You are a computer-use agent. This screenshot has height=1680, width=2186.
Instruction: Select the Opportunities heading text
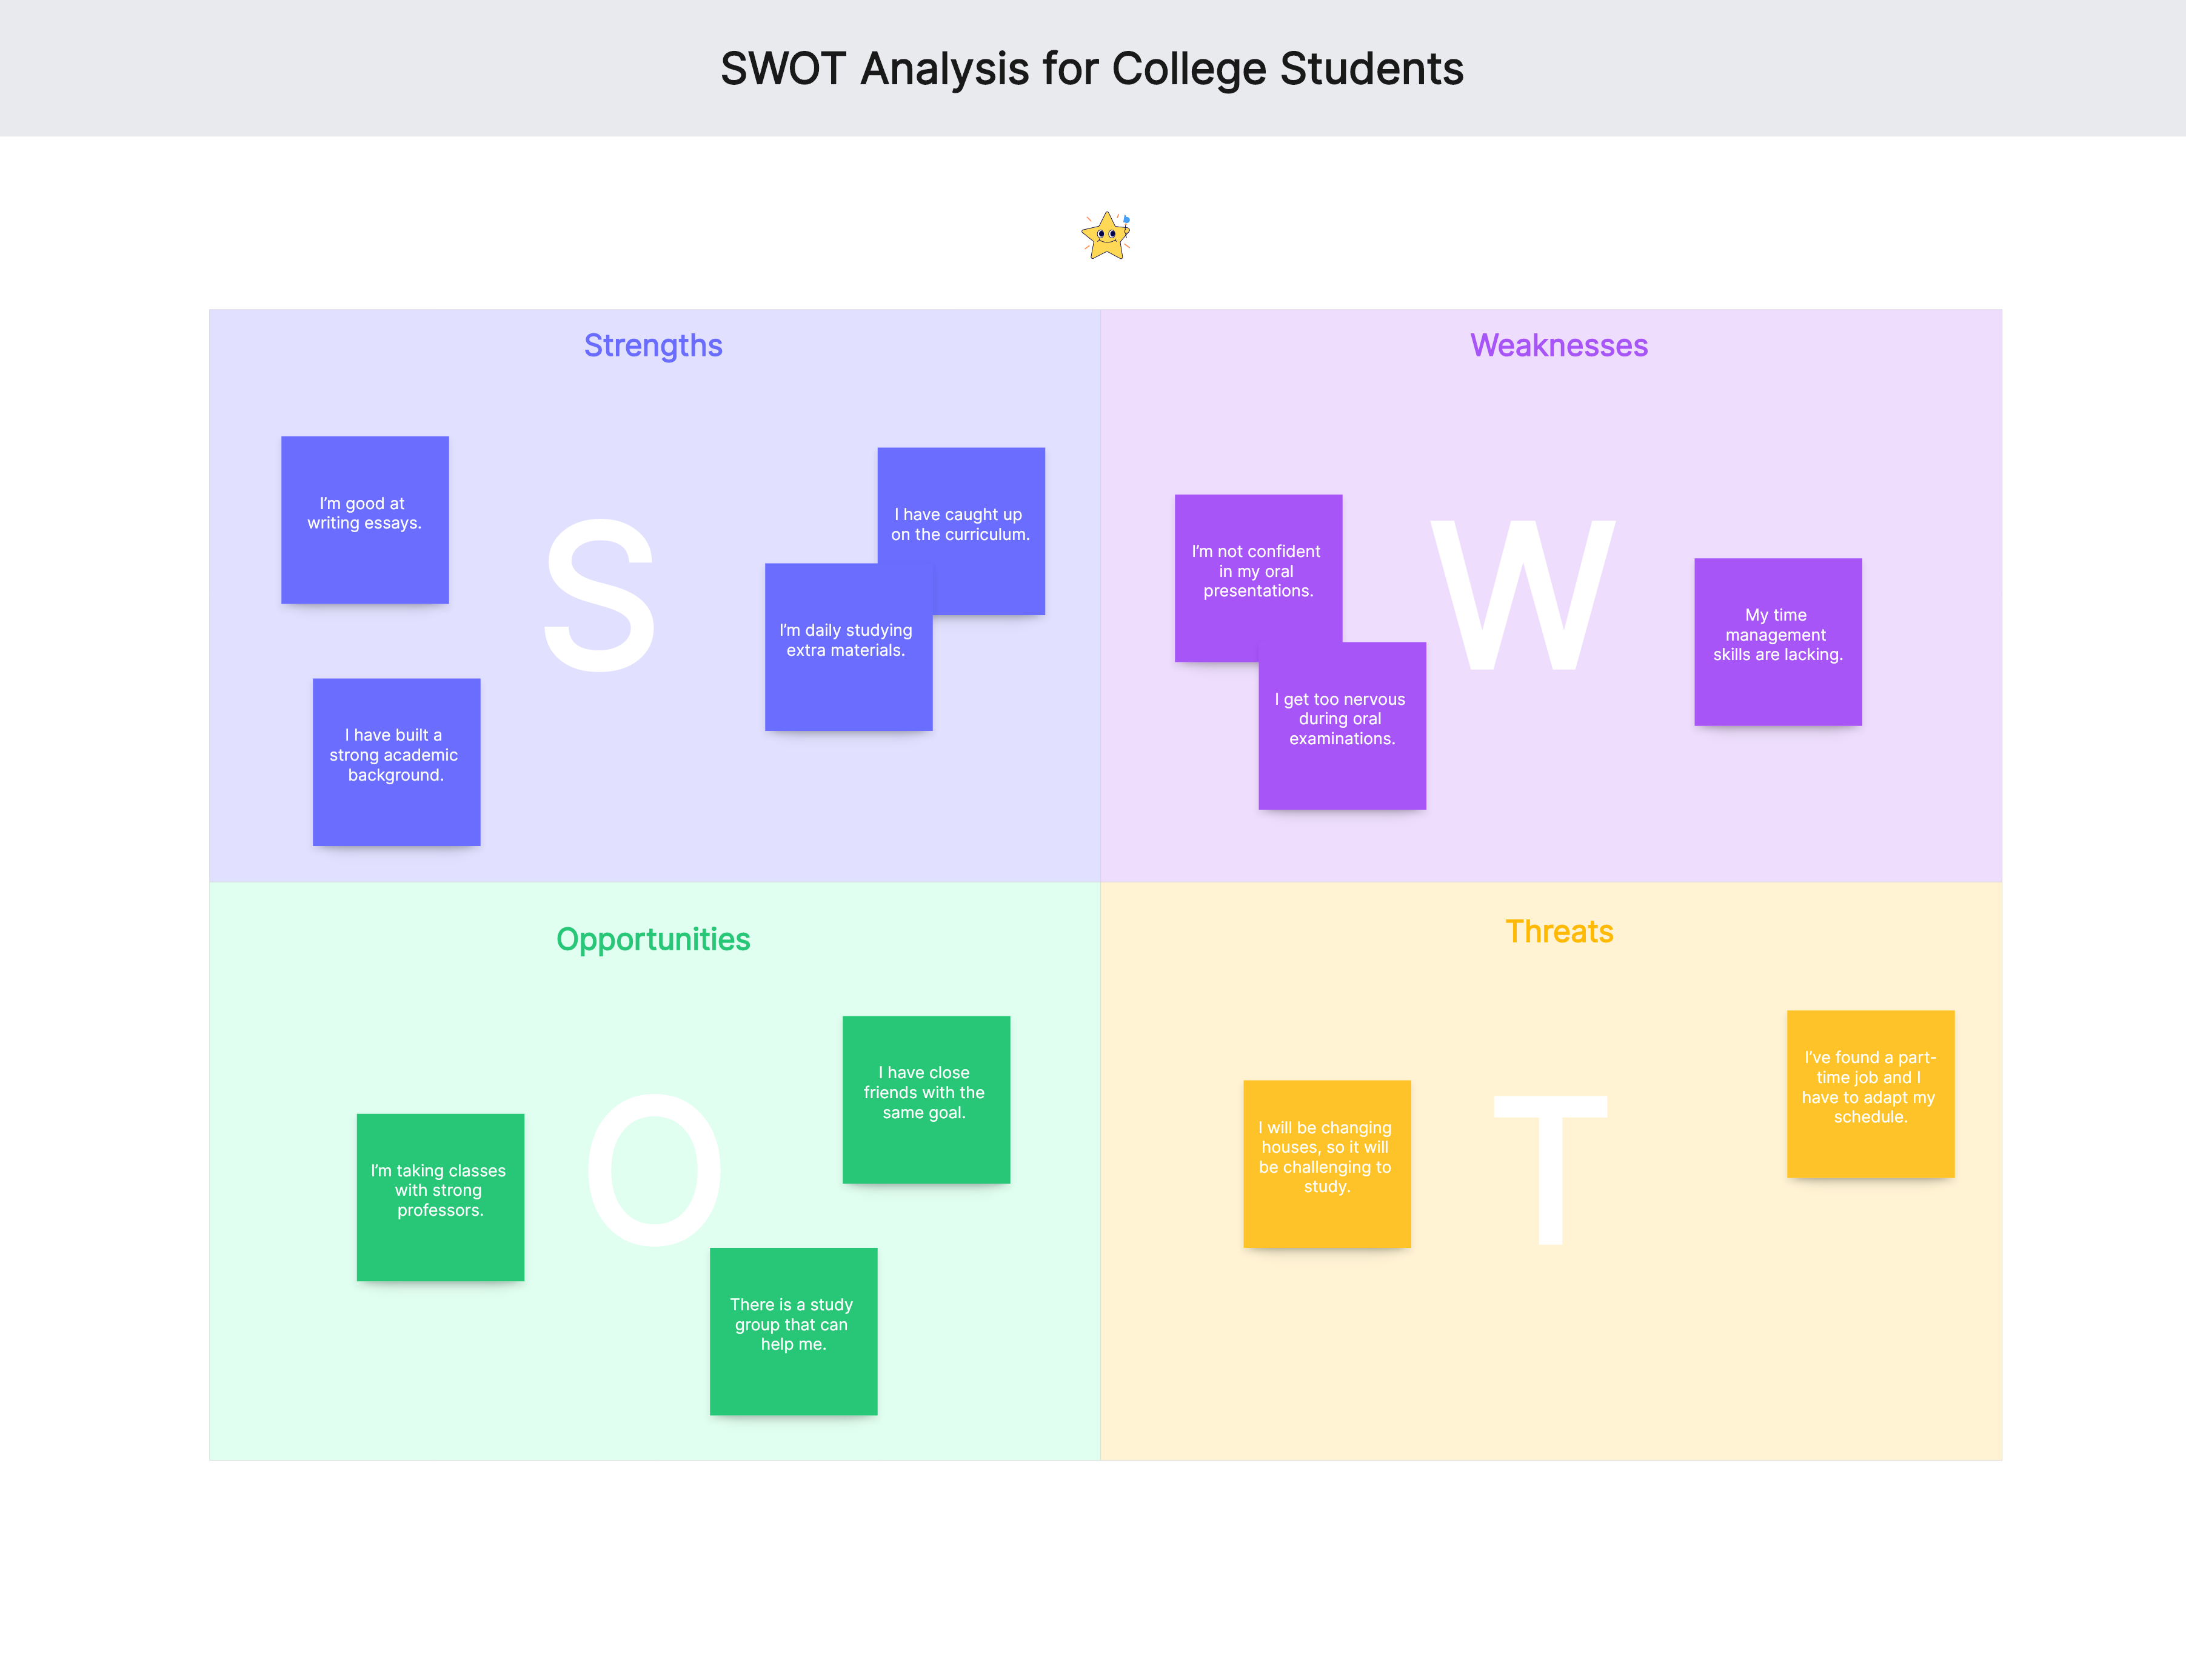[x=653, y=939]
